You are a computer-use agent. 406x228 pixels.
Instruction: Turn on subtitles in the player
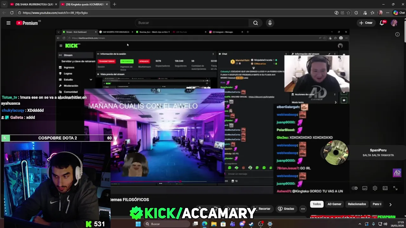click(365, 188)
